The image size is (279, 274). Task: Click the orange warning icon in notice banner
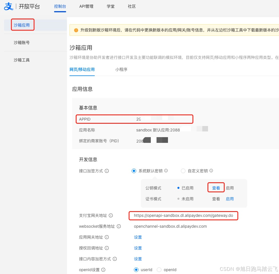click(76, 30)
